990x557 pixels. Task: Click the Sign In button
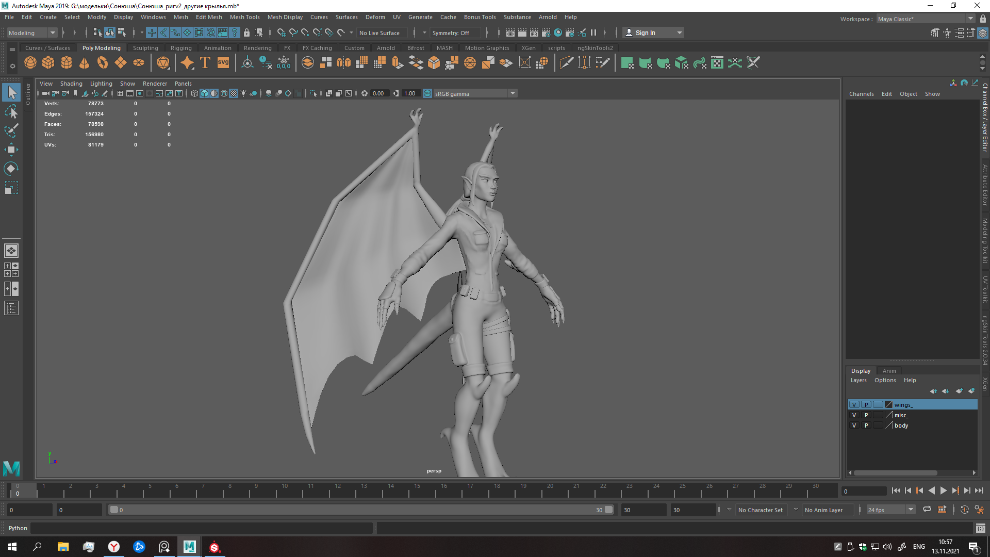coord(645,33)
